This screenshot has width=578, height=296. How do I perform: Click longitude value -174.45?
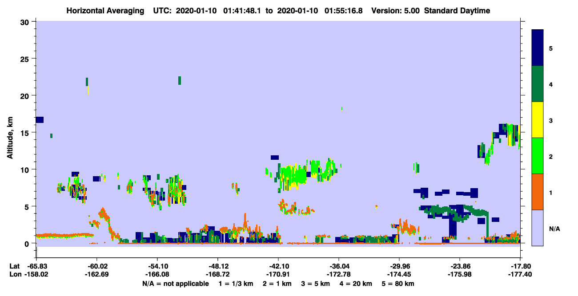[399, 275]
